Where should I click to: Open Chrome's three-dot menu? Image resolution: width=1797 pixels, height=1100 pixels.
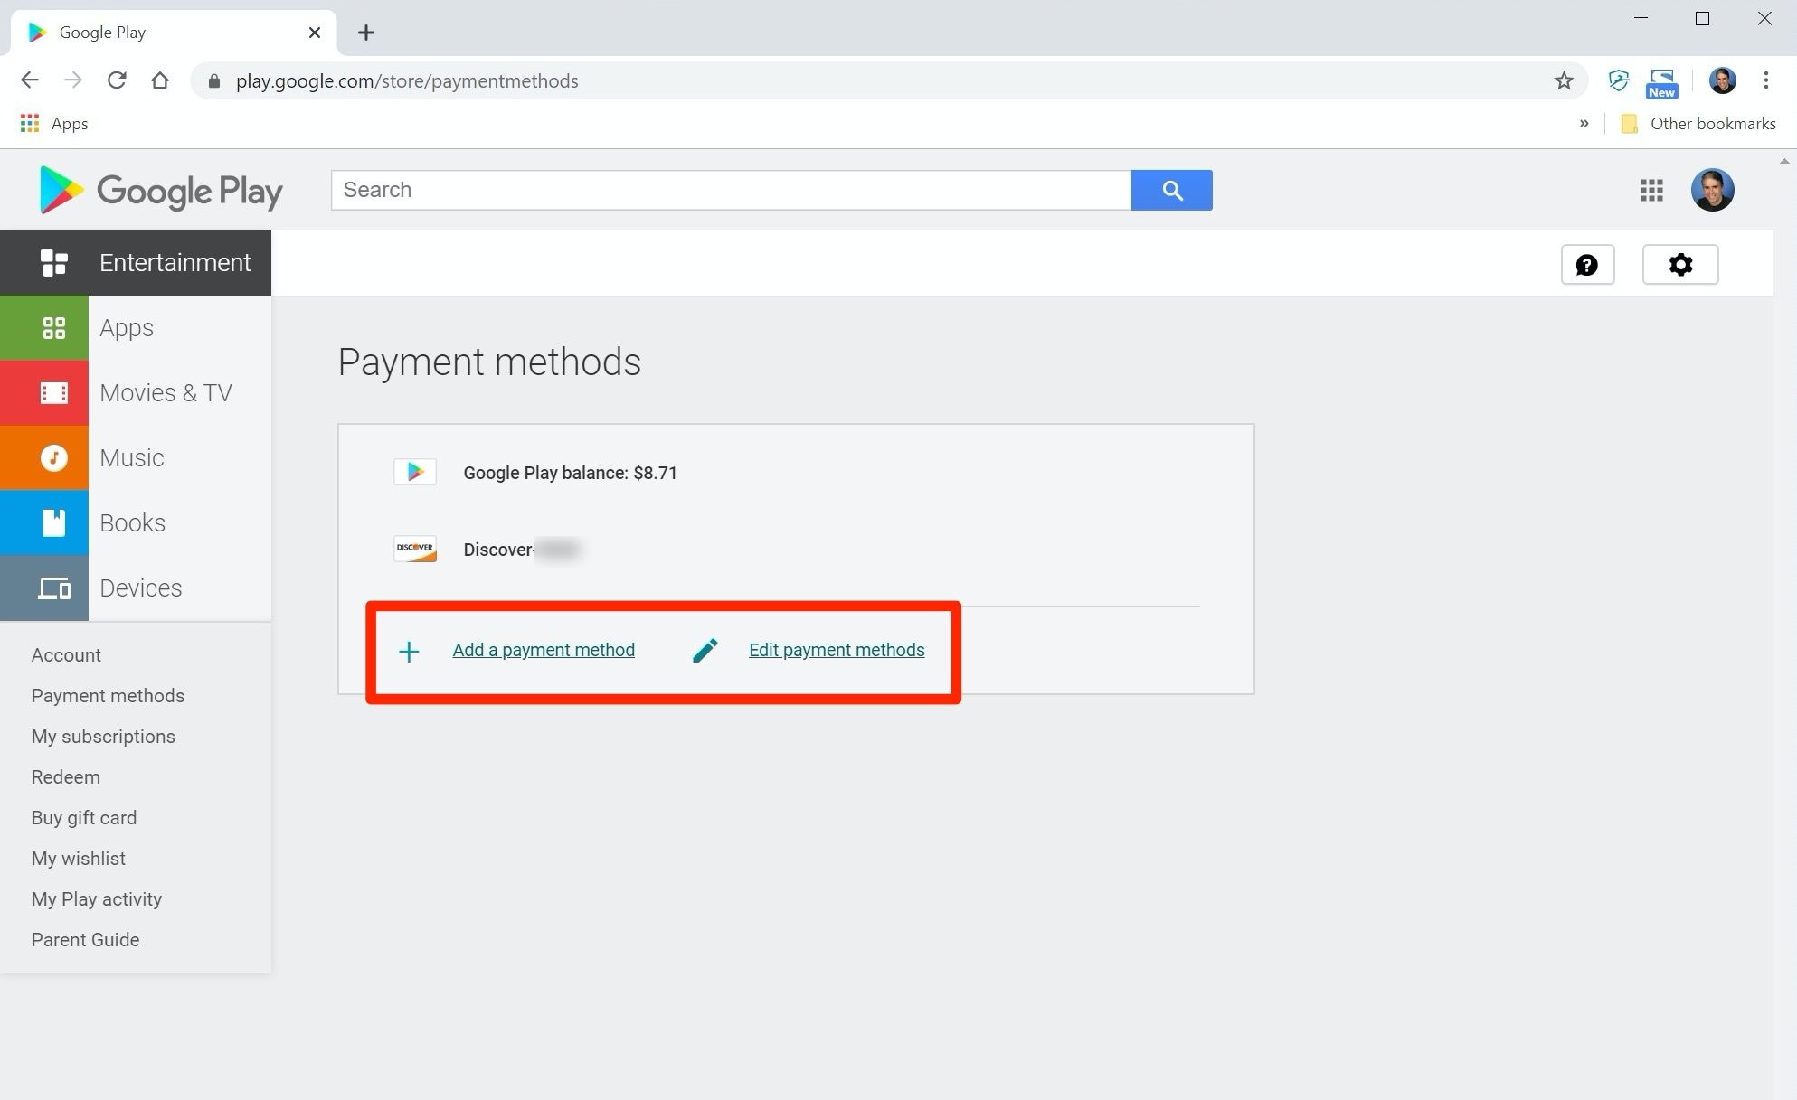pyautogui.click(x=1764, y=80)
